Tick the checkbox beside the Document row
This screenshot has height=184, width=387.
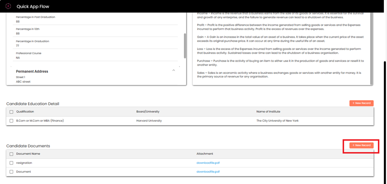(x=12, y=172)
